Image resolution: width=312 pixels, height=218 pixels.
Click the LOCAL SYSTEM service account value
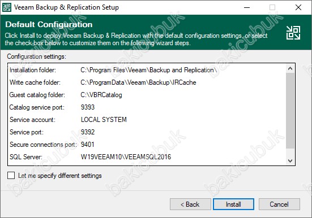click(x=104, y=120)
